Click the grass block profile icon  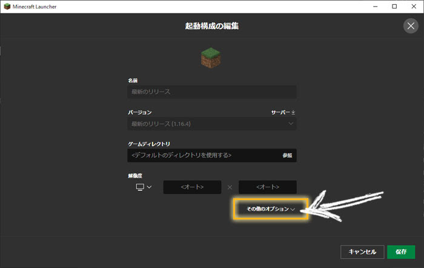[211, 58]
